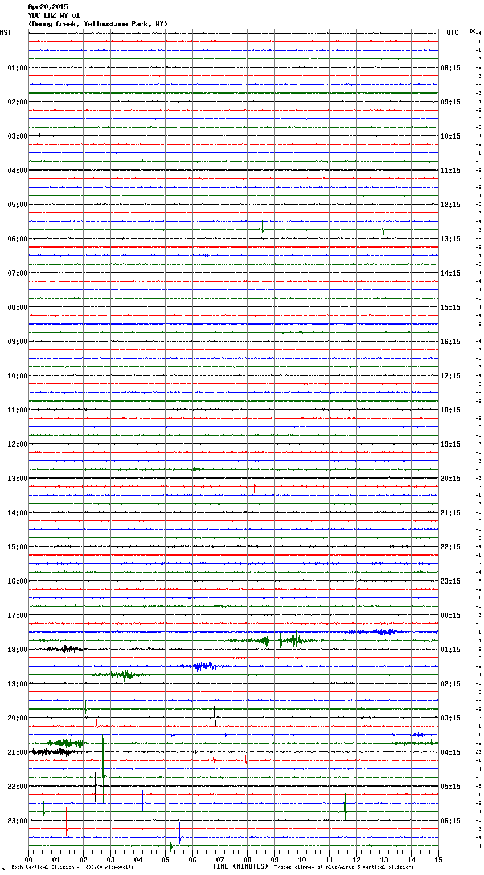Select the 05 minute tick label
The height and width of the screenshot is (875, 484).
click(x=165, y=860)
